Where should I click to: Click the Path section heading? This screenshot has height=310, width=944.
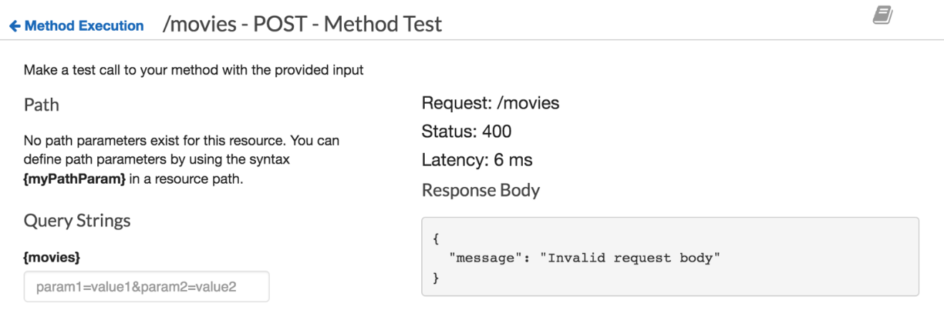tap(41, 105)
